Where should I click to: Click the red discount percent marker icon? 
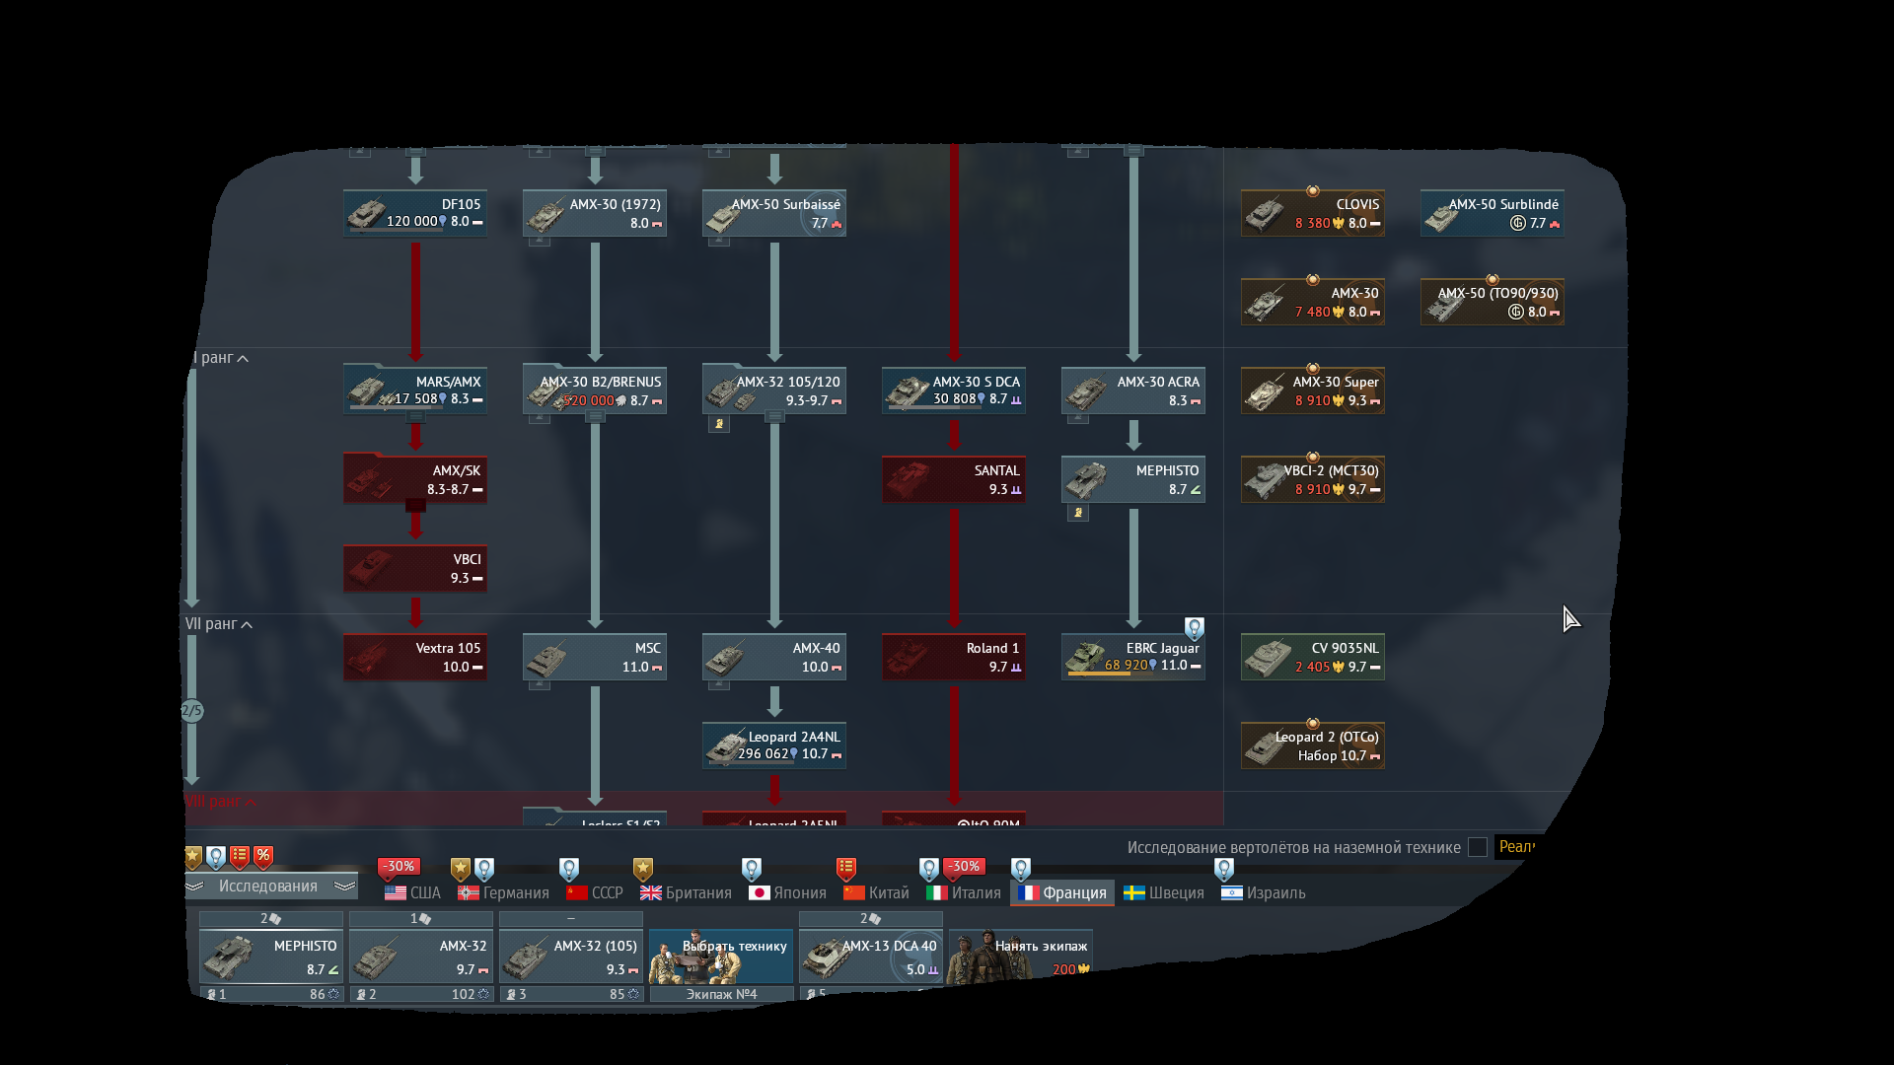[x=263, y=856]
